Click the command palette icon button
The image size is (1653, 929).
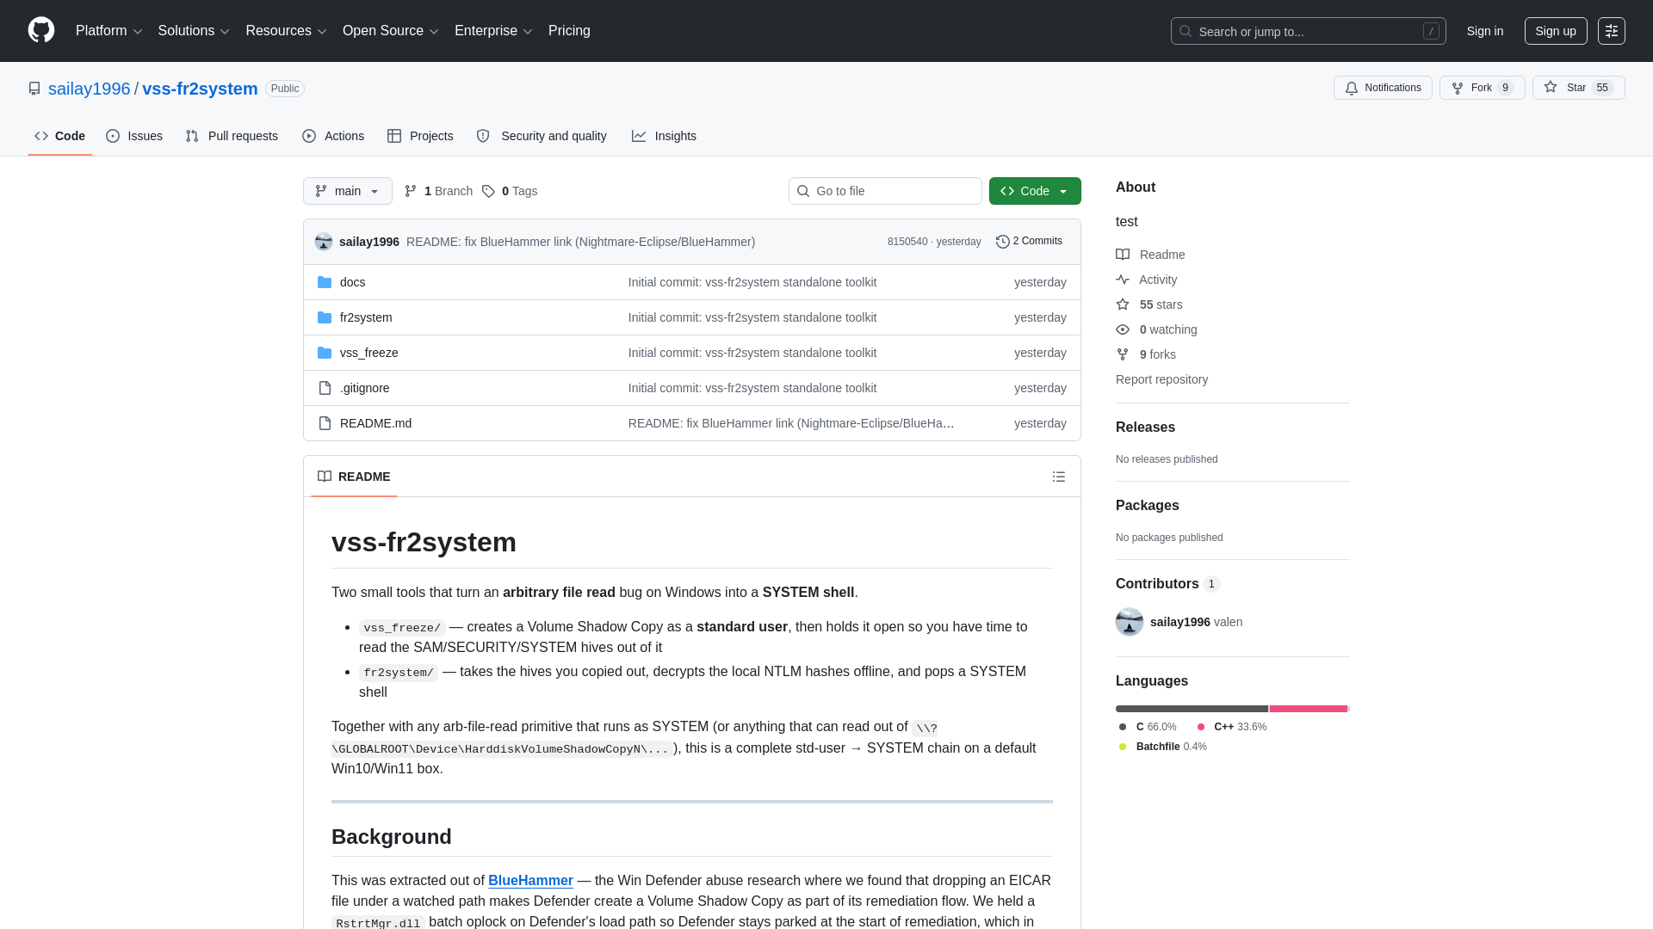[1612, 31]
